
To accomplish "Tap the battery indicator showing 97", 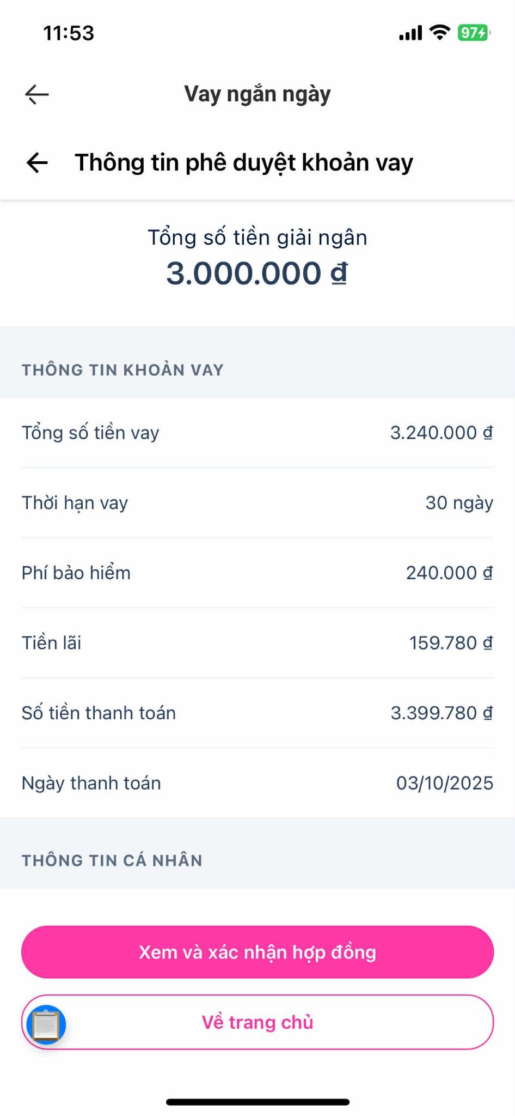I will click(x=474, y=33).
